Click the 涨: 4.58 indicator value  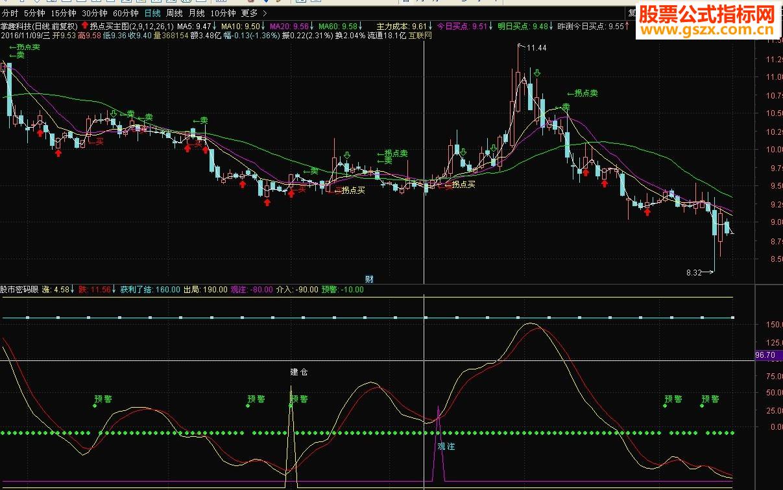55,290
